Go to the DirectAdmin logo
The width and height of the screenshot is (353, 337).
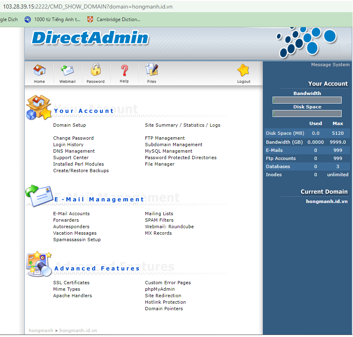(x=90, y=37)
